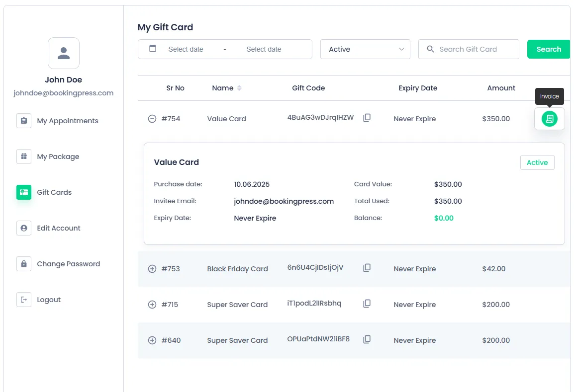Click the Sr No column header
The image size is (574, 392).
click(x=176, y=88)
